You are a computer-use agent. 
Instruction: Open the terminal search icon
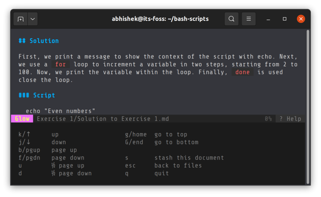(x=232, y=19)
